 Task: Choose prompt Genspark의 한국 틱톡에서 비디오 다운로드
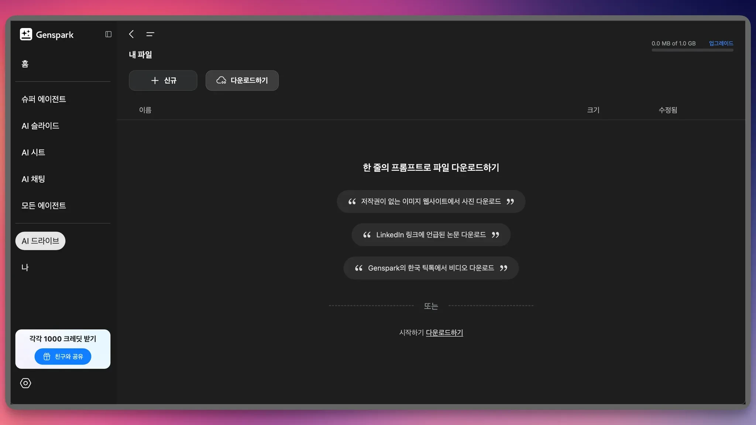[x=431, y=268]
